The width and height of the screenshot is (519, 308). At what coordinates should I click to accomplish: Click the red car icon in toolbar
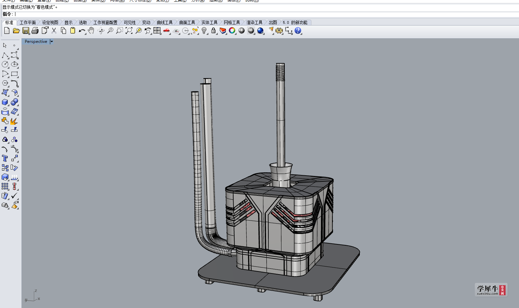(x=167, y=31)
